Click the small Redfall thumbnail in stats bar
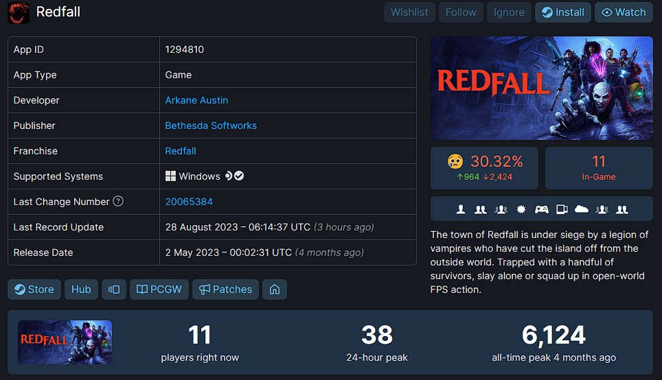662x380 pixels. [x=65, y=342]
